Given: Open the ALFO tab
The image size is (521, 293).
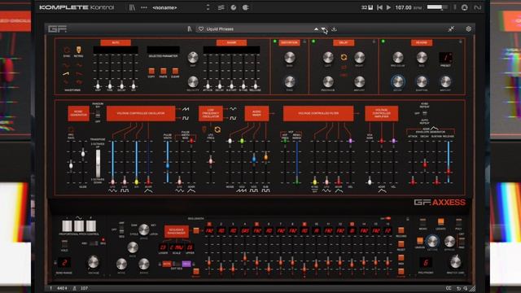Looking at the screenshot, I should pyautogui.click(x=116, y=42).
